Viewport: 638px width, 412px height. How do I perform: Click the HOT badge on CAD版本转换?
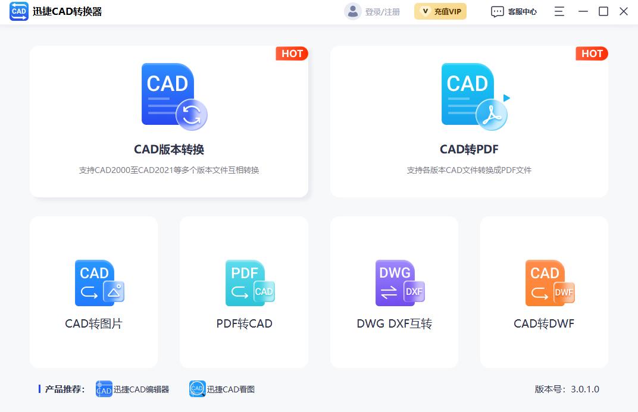pyautogui.click(x=292, y=54)
